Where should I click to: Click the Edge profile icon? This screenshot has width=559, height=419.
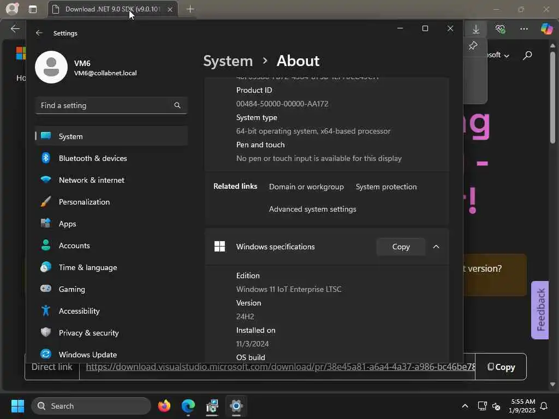pyautogui.click(x=12, y=9)
